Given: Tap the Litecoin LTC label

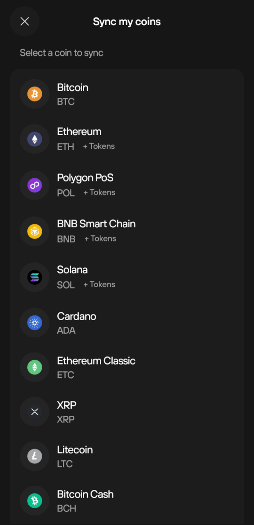Looking at the screenshot, I should pyautogui.click(x=75, y=450).
